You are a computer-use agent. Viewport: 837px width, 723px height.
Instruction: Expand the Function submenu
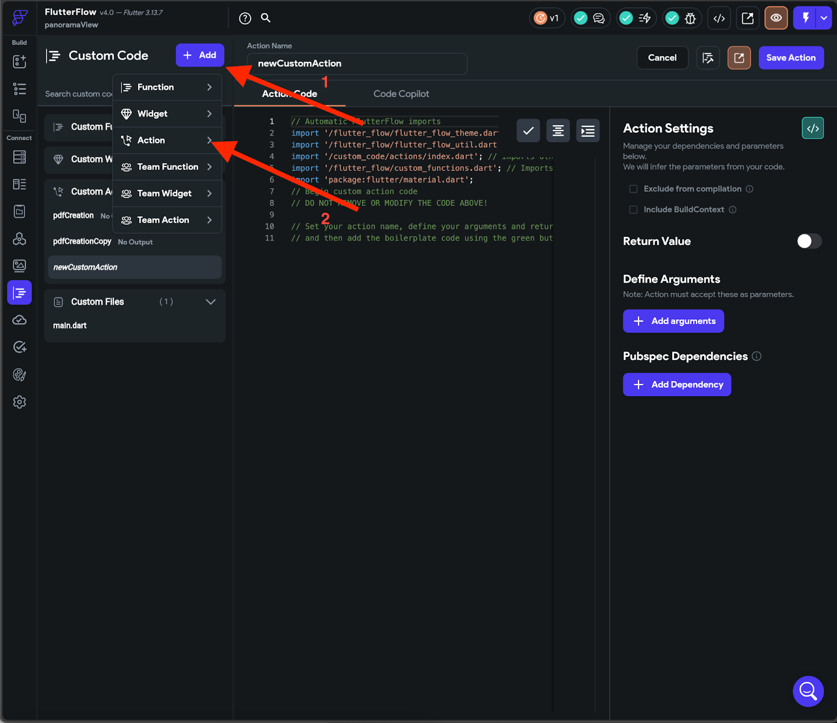pyautogui.click(x=167, y=87)
